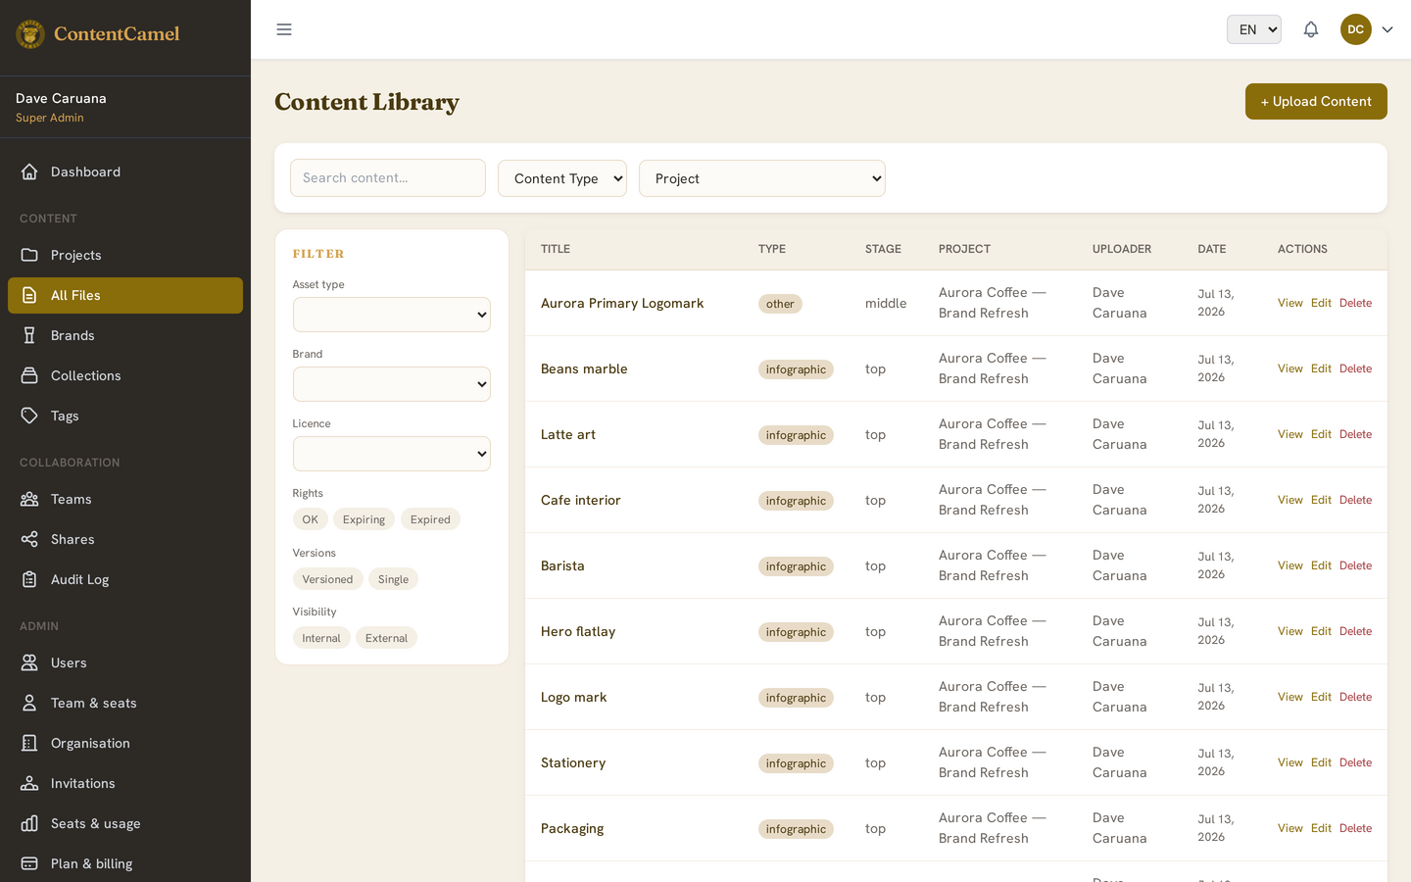Toggle the hamburger sidebar menu

pyautogui.click(x=284, y=29)
